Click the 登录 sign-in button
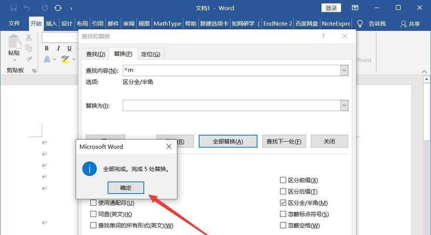 tap(331, 8)
